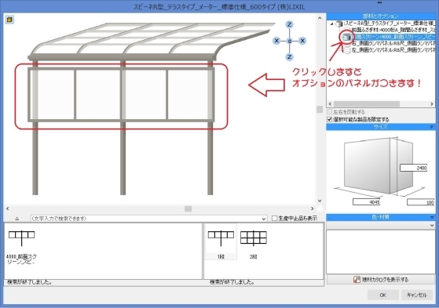This screenshot has height=308, width=439.
Task: Click the 前面スクリーン option icon in tree
Action: [347, 37]
